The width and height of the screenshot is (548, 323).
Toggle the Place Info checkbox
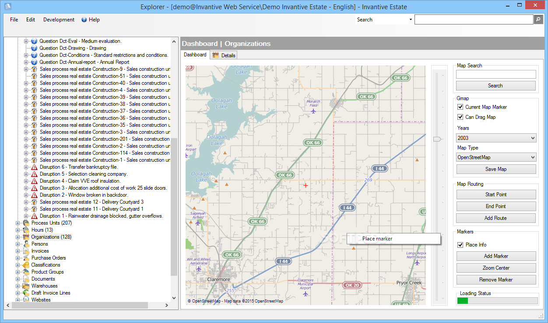coord(460,245)
